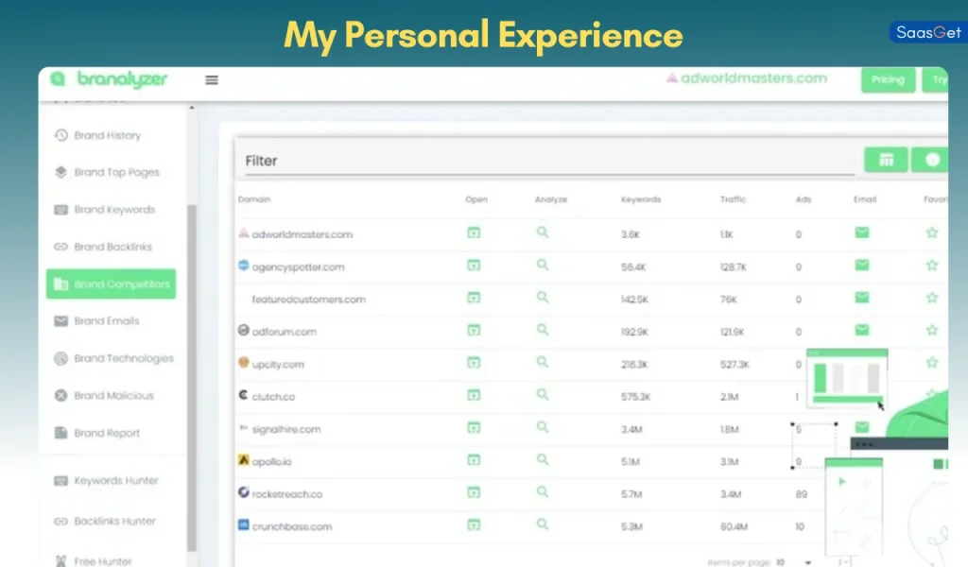The height and width of the screenshot is (567, 968).
Task: Open items per page dropdown
Action: pyautogui.click(x=794, y=562)
